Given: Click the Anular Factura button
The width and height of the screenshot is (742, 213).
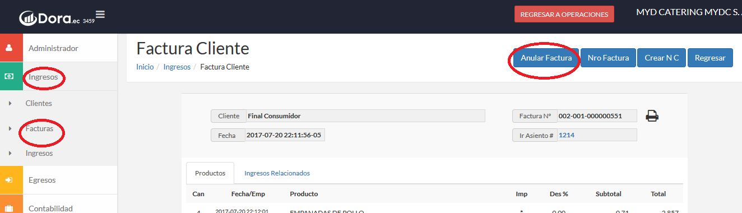Looking at the screenshot, I should 546,58.
